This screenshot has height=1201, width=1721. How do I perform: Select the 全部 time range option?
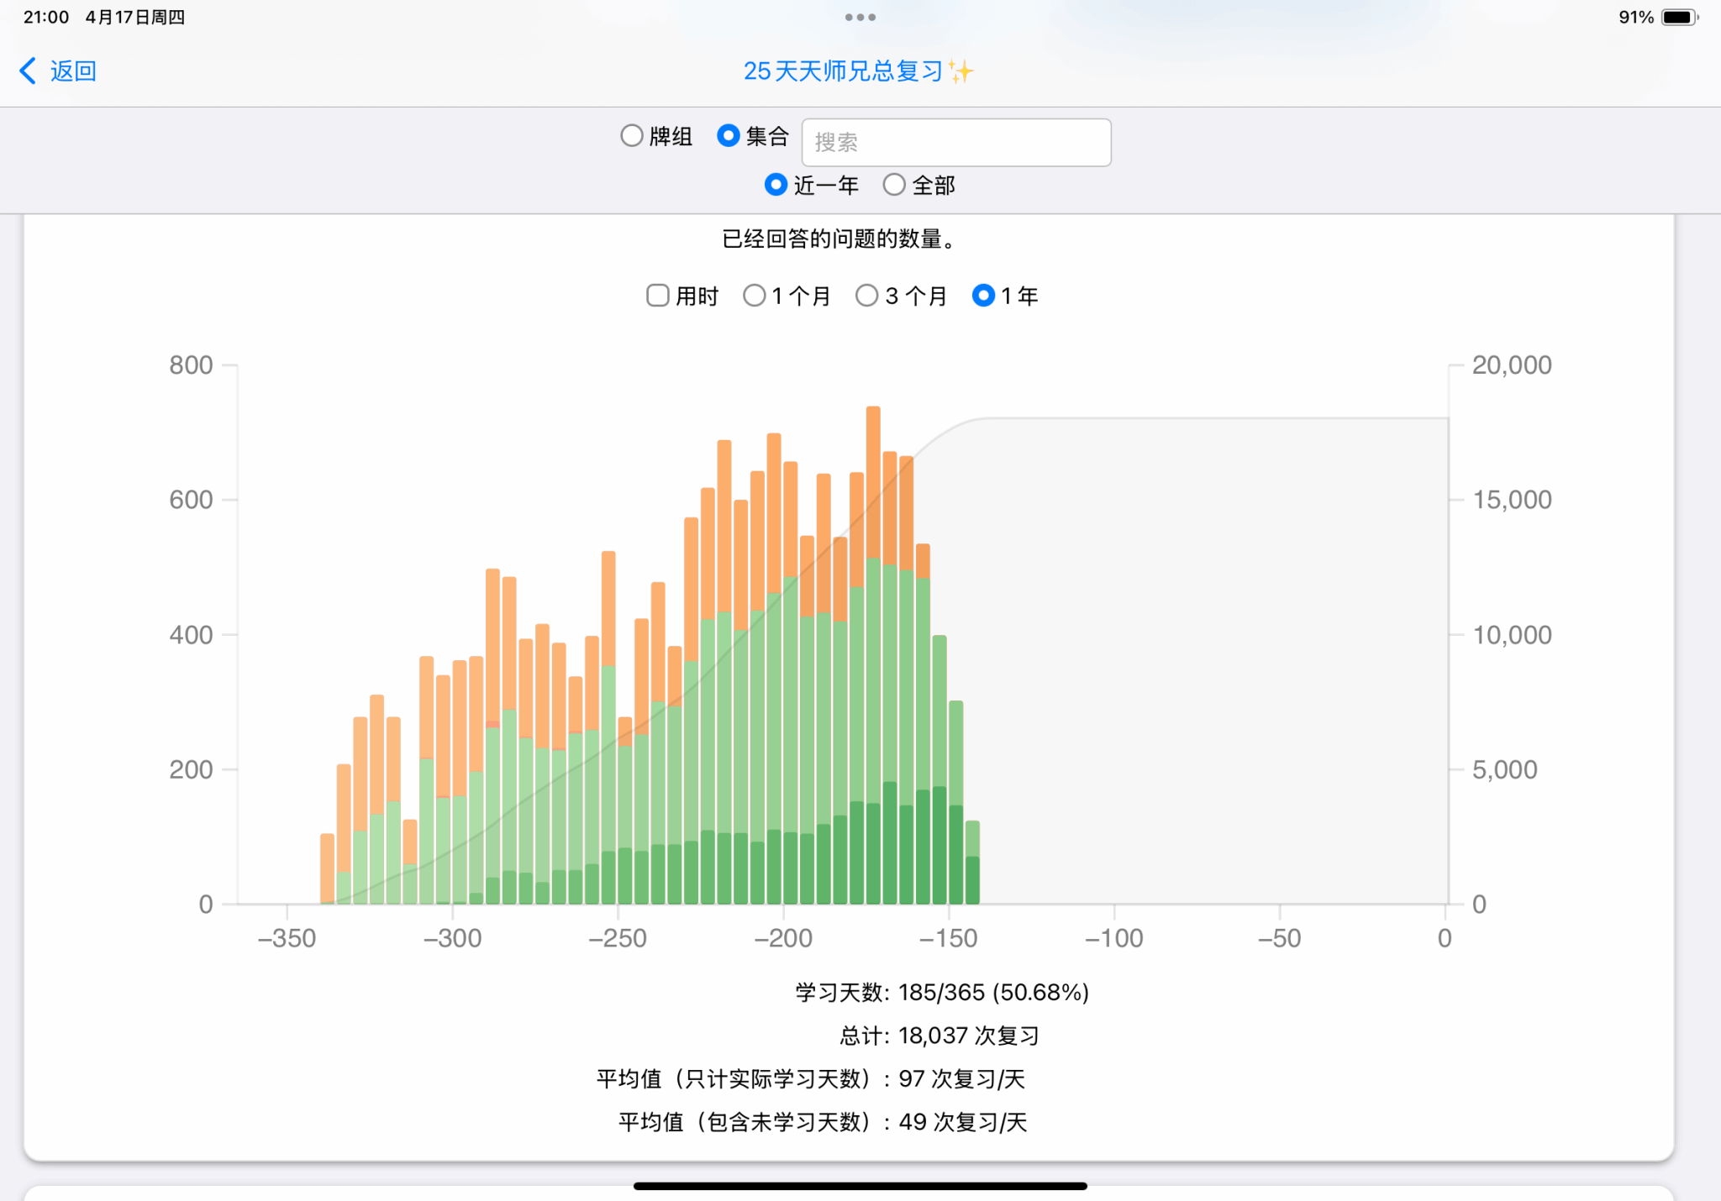point(894,185)
